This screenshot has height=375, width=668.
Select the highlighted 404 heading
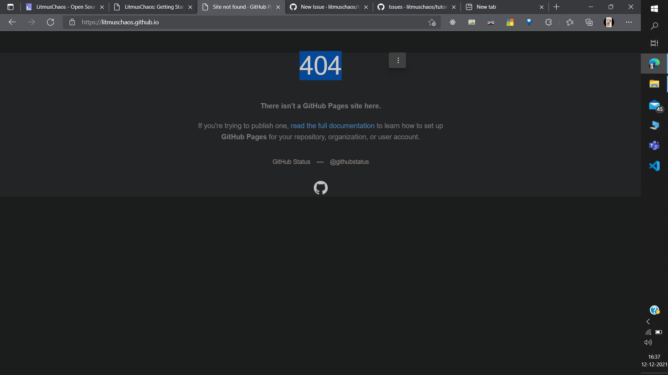click(x=320, y=66)
